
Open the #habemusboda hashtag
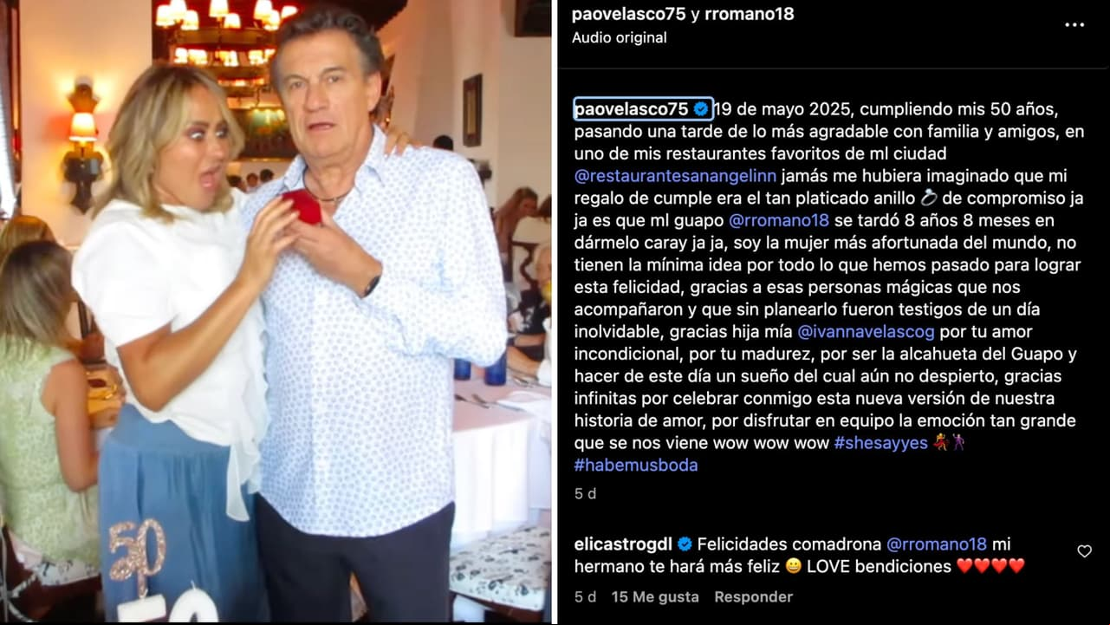[635, 465]
